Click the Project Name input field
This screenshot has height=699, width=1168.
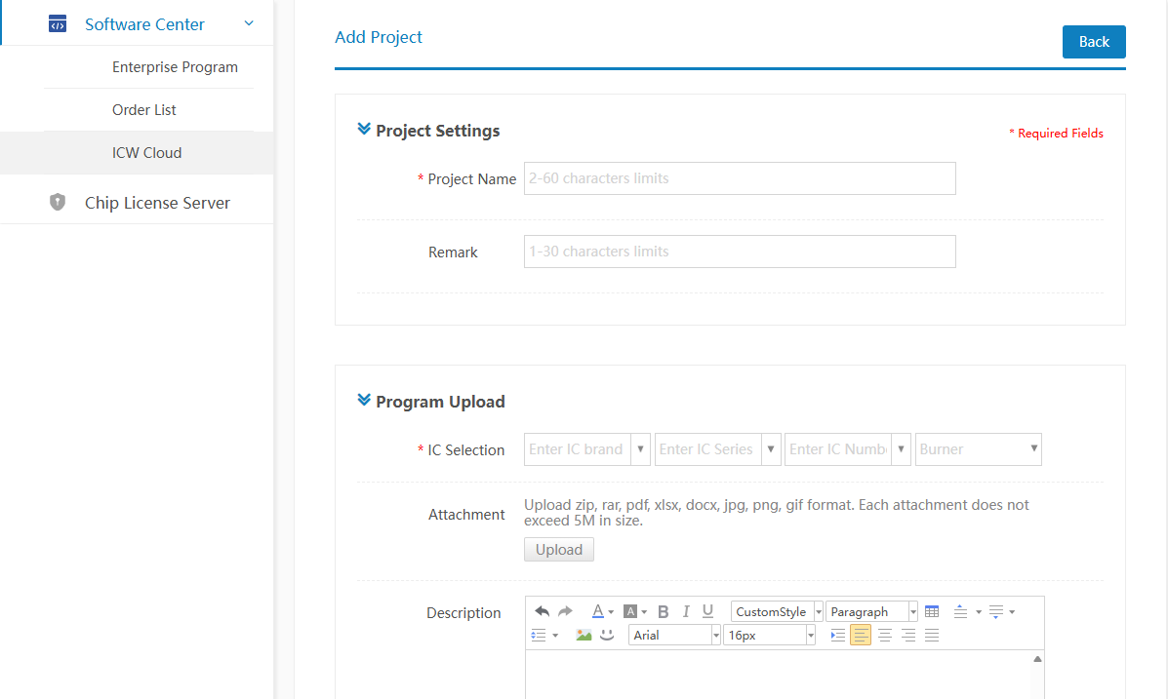(739, 178)
